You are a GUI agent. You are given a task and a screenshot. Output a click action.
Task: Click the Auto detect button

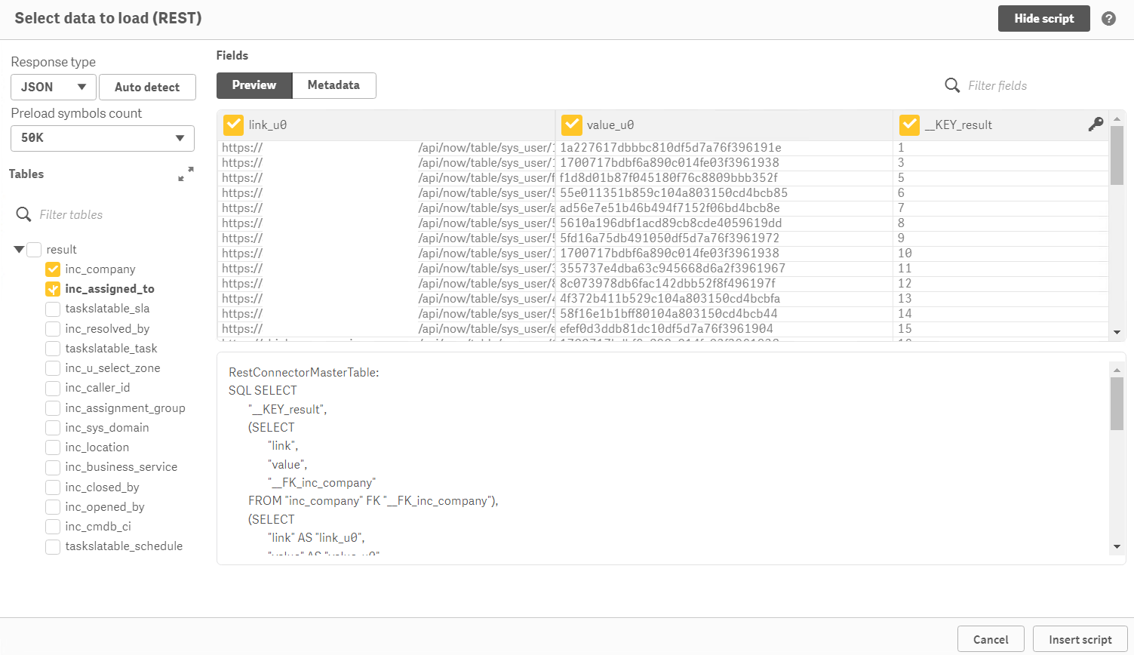(x=147, y=87)
